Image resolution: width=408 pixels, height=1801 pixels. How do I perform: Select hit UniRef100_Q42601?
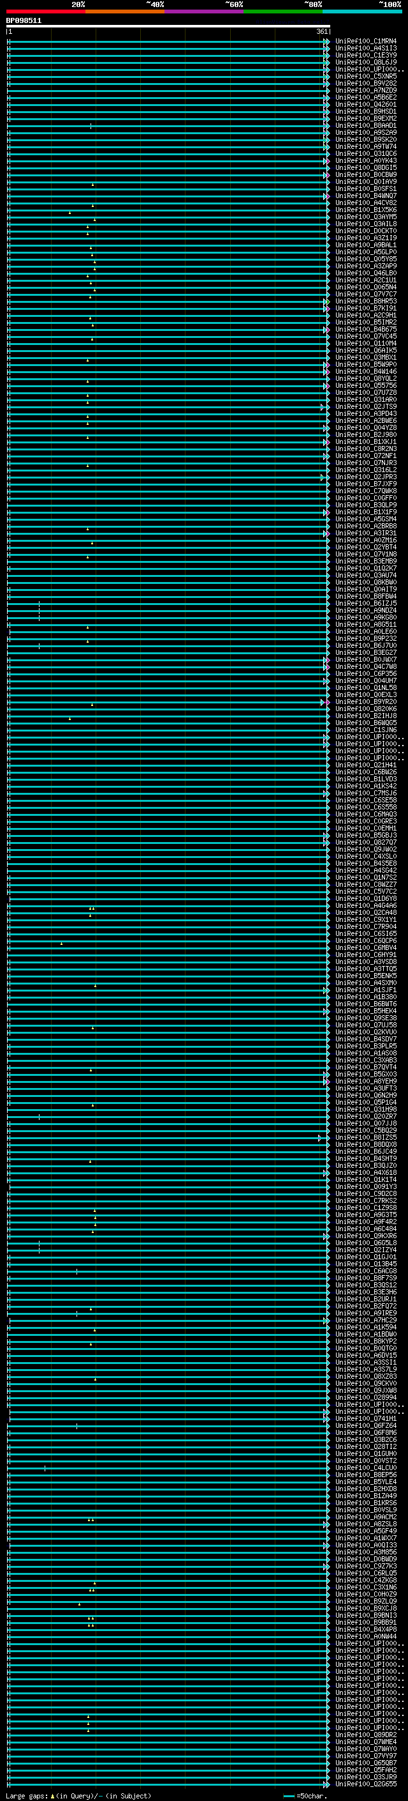[365, 105]
